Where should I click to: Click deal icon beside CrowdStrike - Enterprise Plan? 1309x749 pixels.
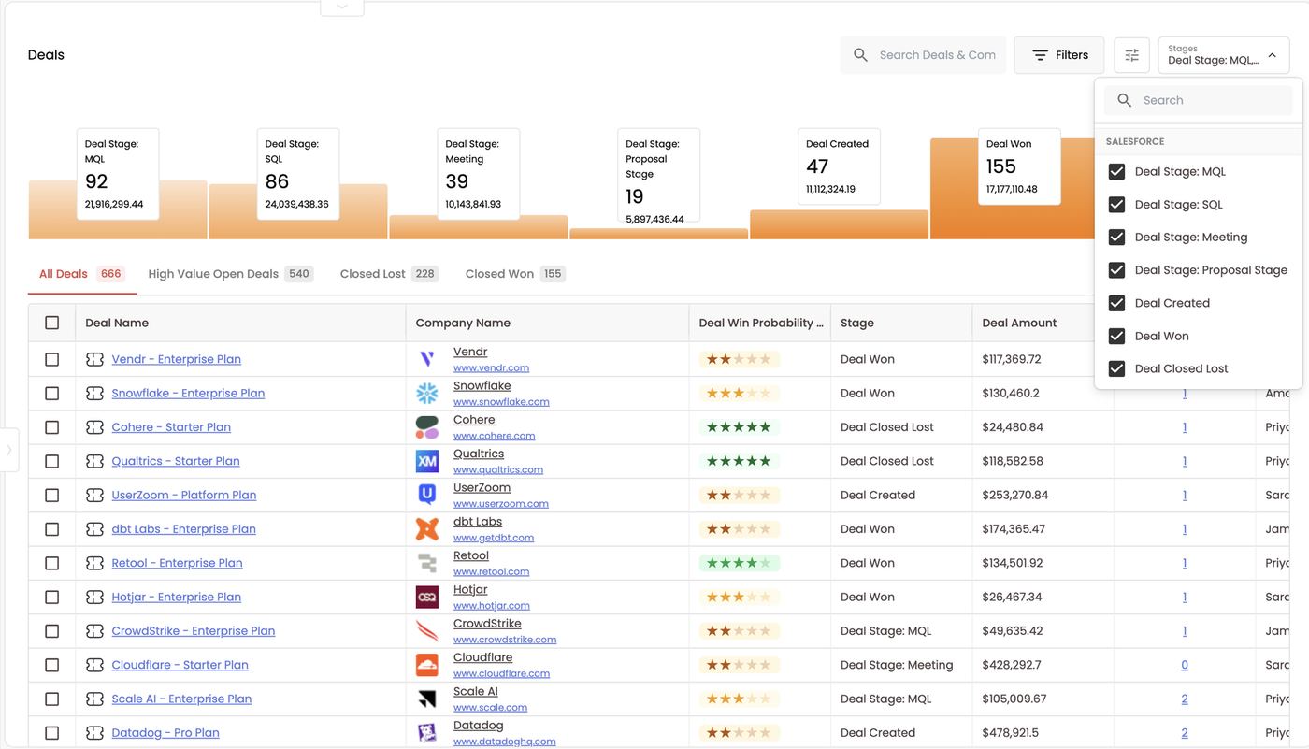[94, 631]
